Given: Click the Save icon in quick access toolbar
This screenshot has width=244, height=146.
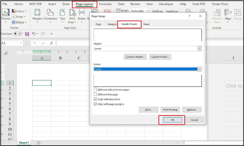Looking at the screenshot, I should 27,34.
